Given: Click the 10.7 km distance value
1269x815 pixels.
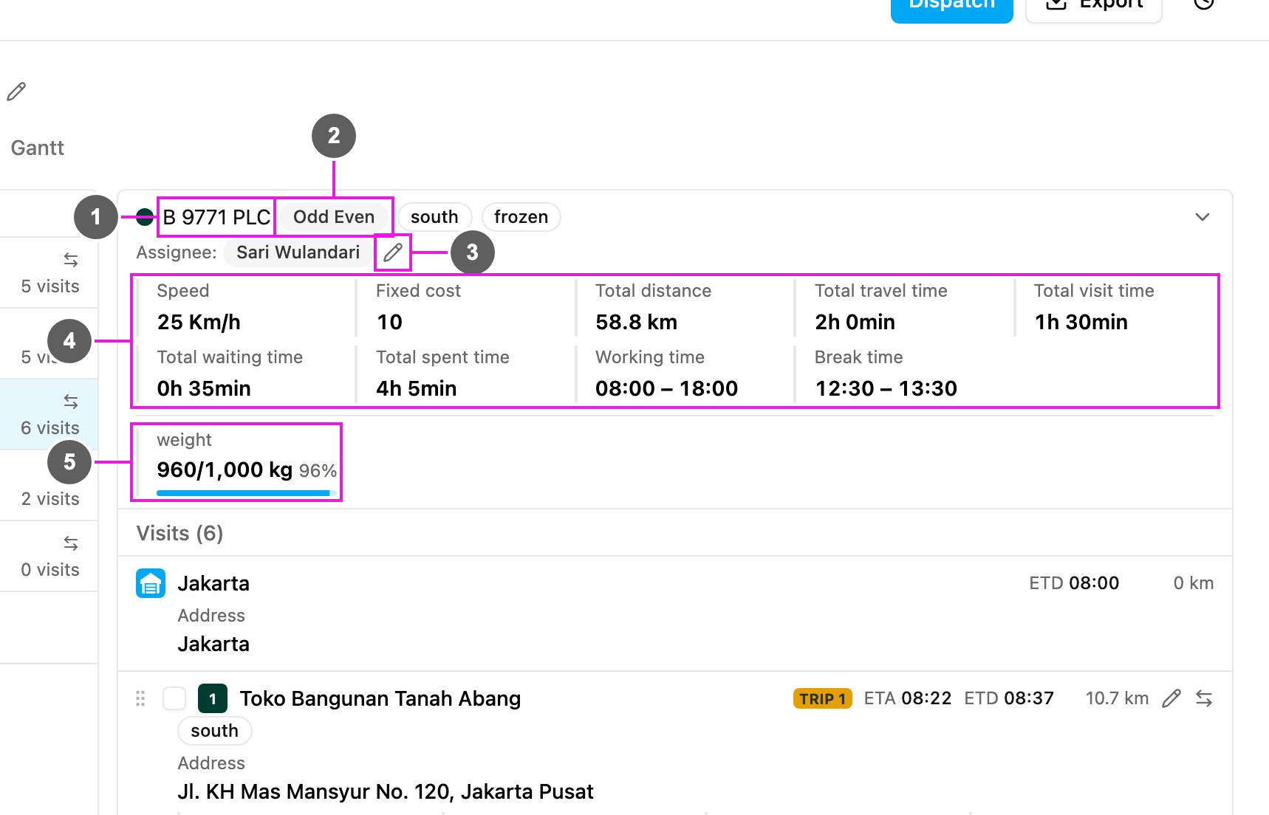Looking at the screenshot, I should pyautogui.click(x=1117, y=698).
